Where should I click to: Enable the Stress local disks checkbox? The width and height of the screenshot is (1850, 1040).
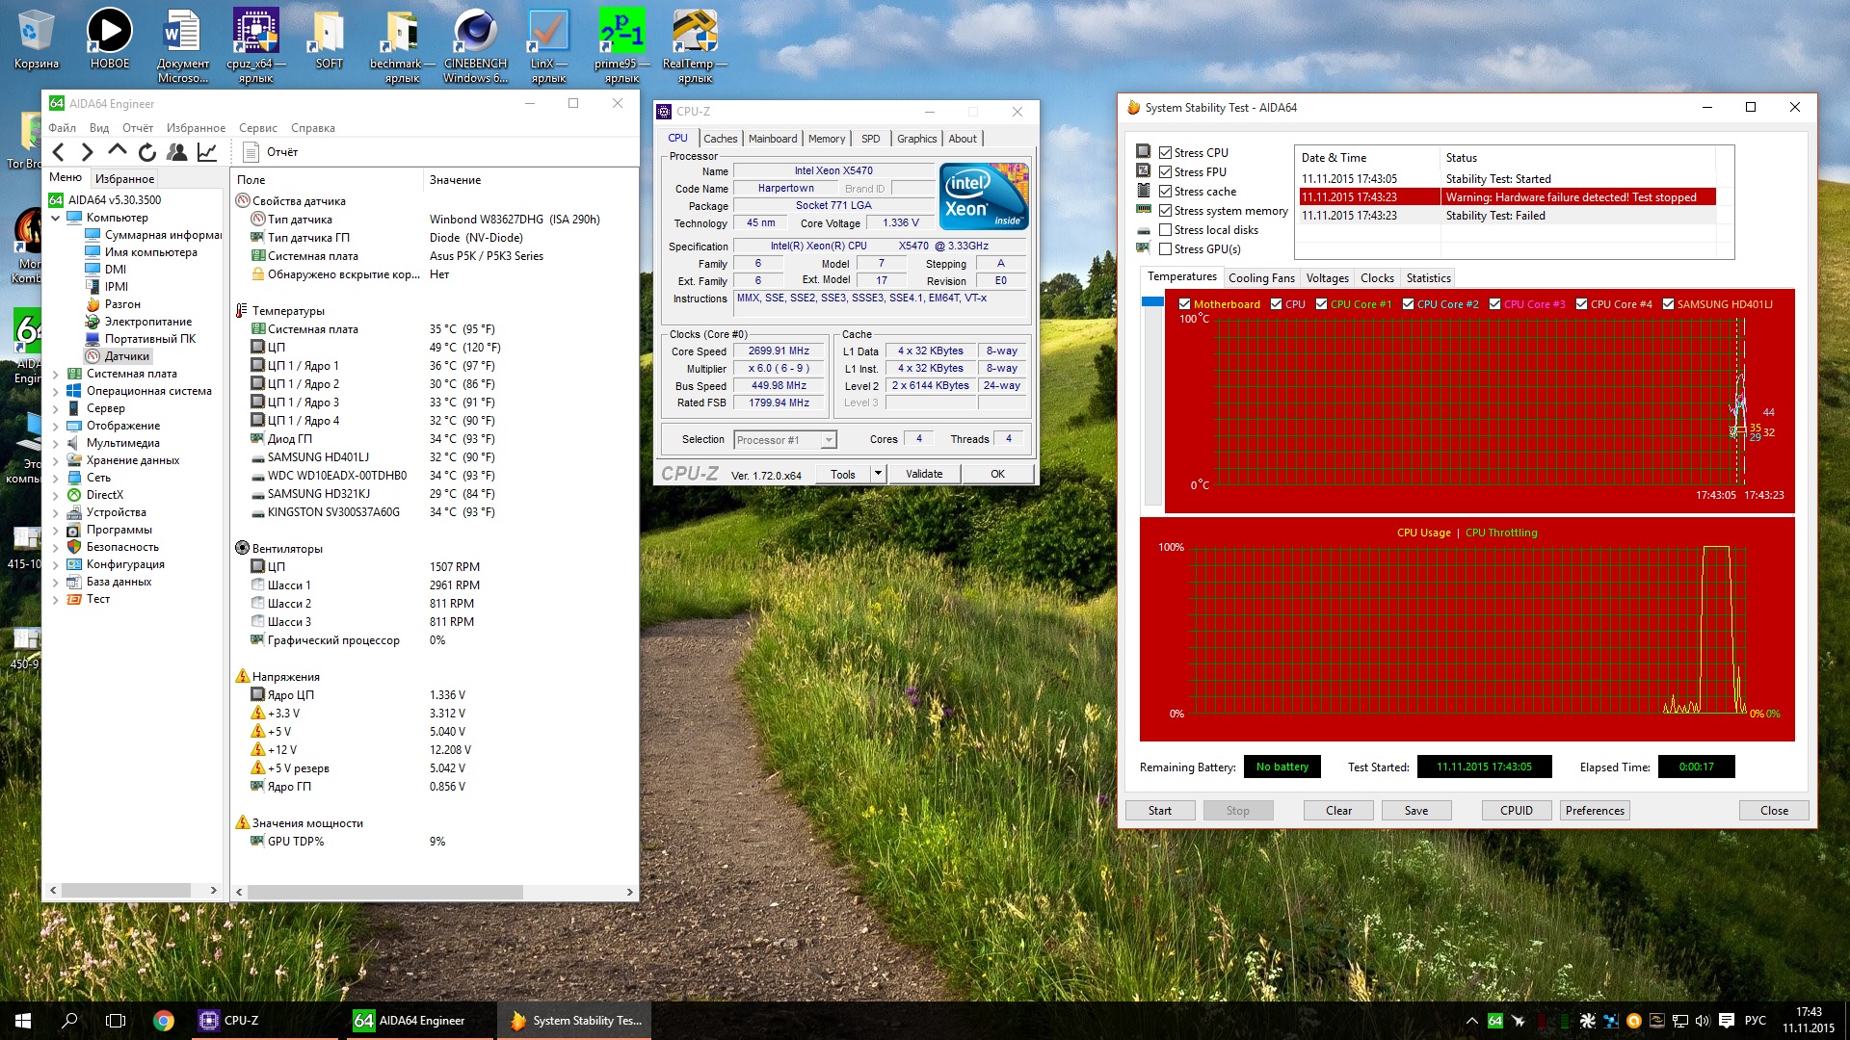click(1166, 230)
